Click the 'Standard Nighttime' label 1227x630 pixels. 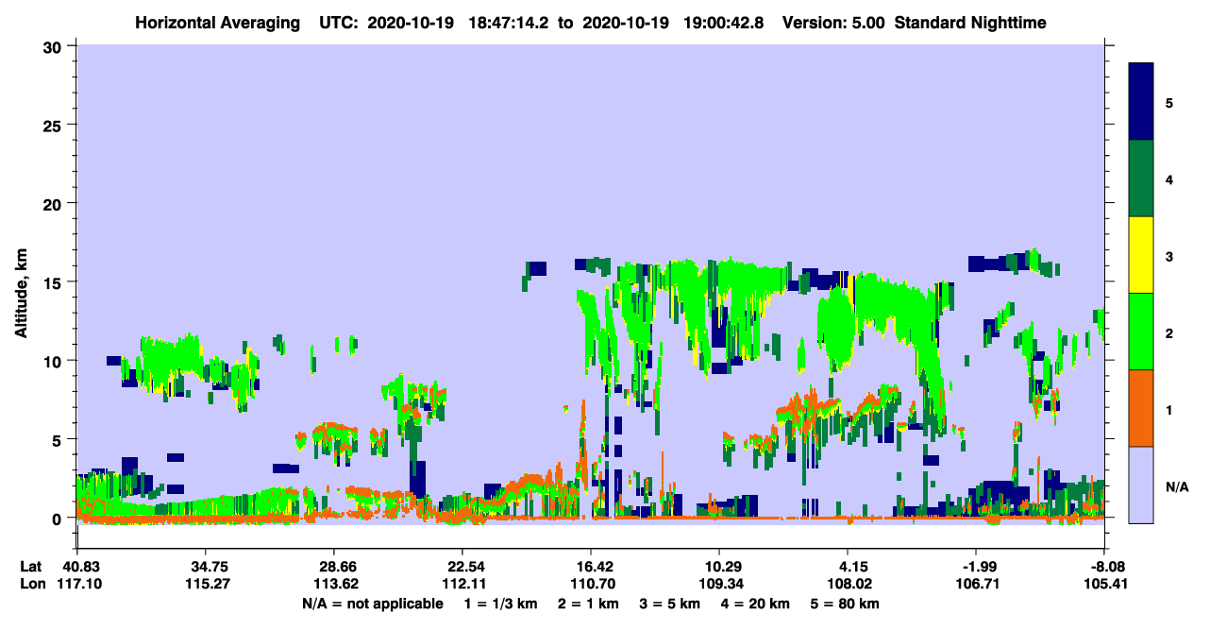[x=970, y=22]
